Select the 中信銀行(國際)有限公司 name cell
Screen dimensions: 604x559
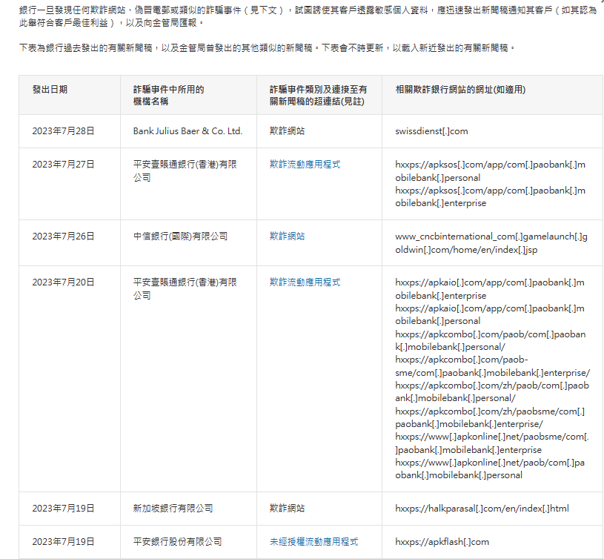[x=180, y=236]
